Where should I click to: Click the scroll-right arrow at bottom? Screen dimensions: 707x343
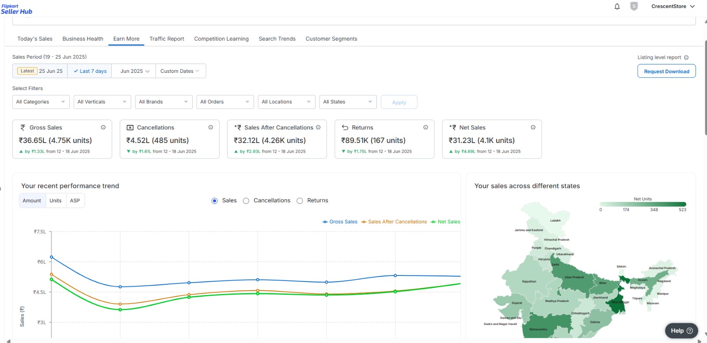[x=699, y=341]
